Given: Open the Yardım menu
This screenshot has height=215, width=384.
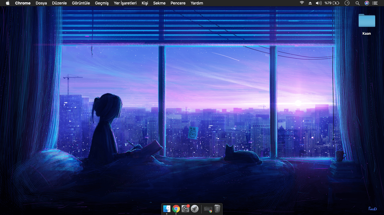Looking at the screenshot, I should pyautogui.click(x=197, y=3).
